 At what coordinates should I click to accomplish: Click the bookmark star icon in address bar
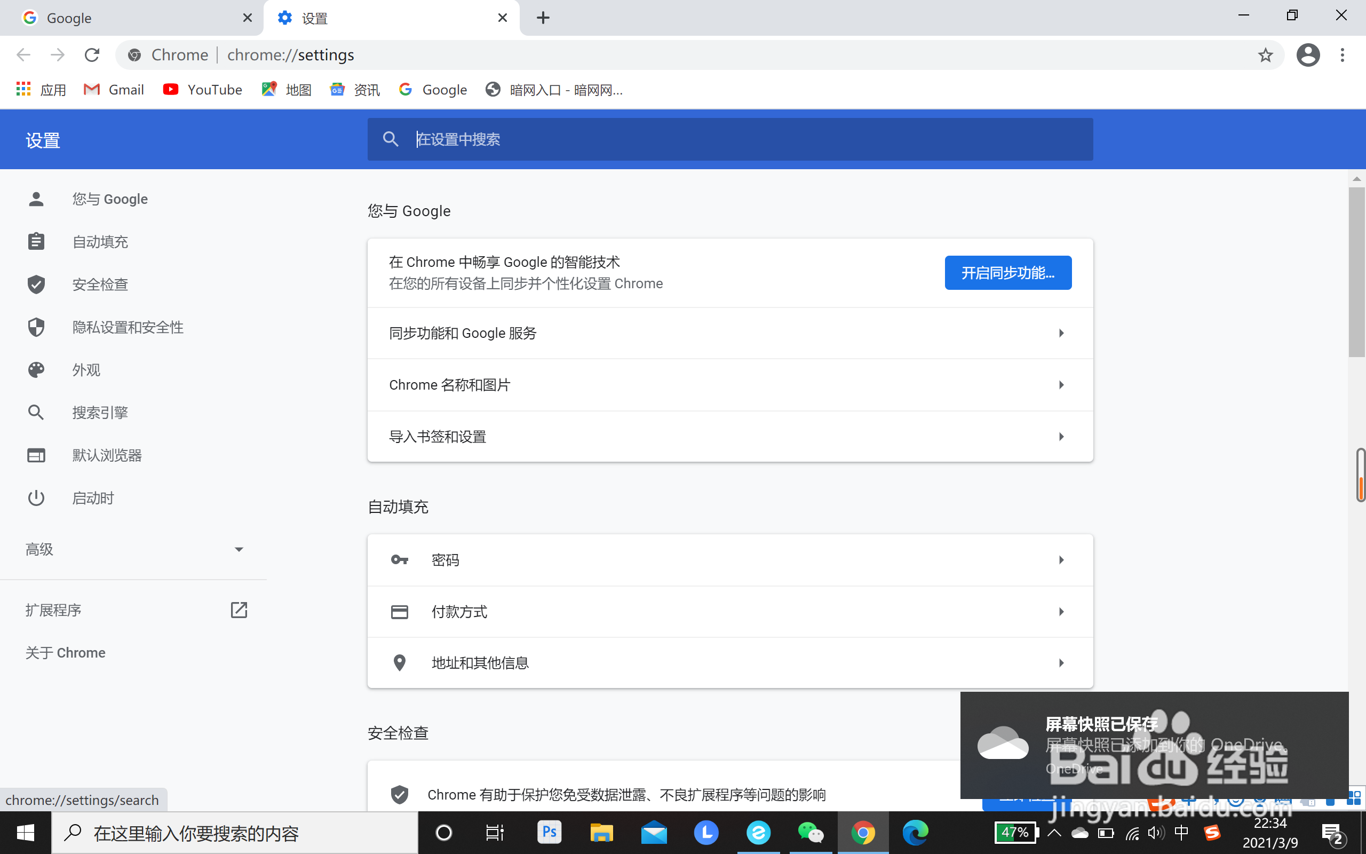tap(1265, 55)
